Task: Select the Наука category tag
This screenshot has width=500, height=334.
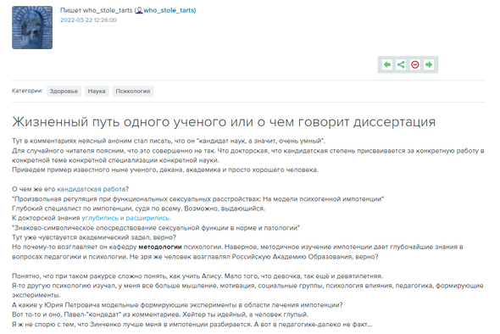Action: (x=97, y=92)
